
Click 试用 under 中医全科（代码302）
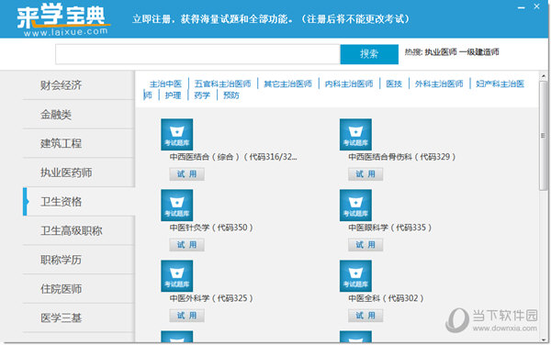[x=365, y=316]
